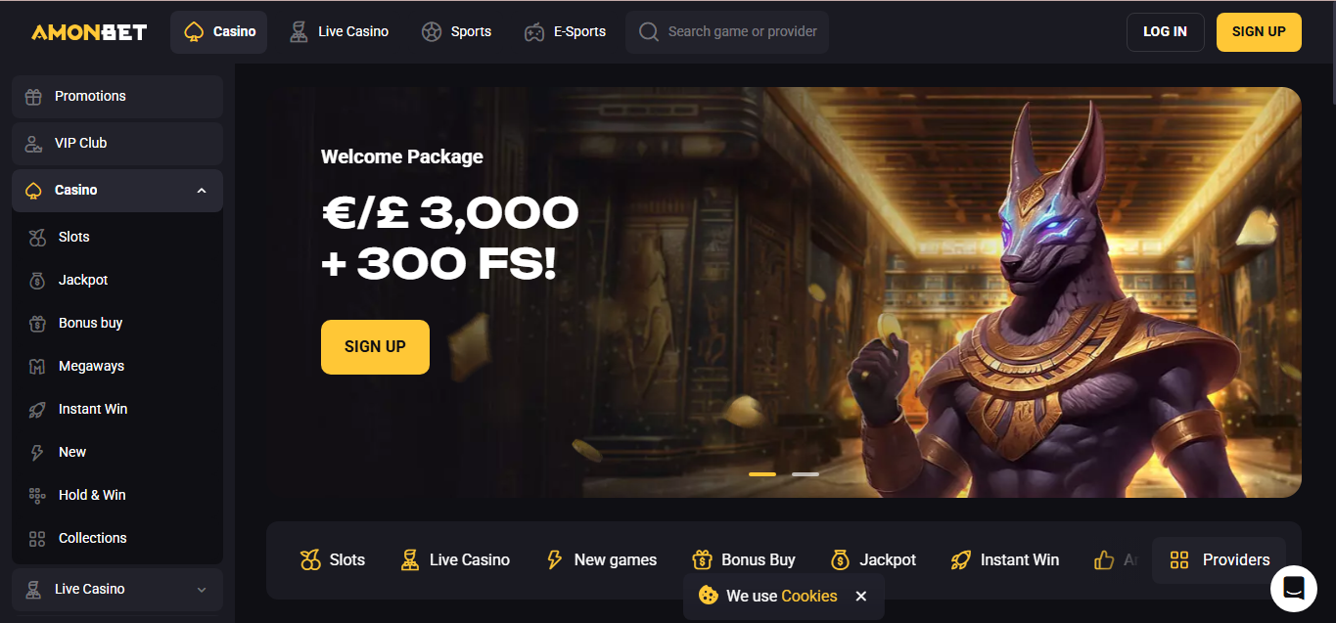
Task: Switch to the Sports tab
Action: 456,32
